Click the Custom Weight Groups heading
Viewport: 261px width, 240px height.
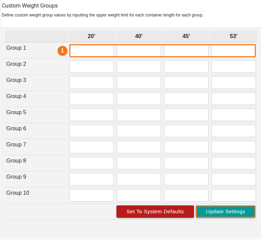click(30, 5)
